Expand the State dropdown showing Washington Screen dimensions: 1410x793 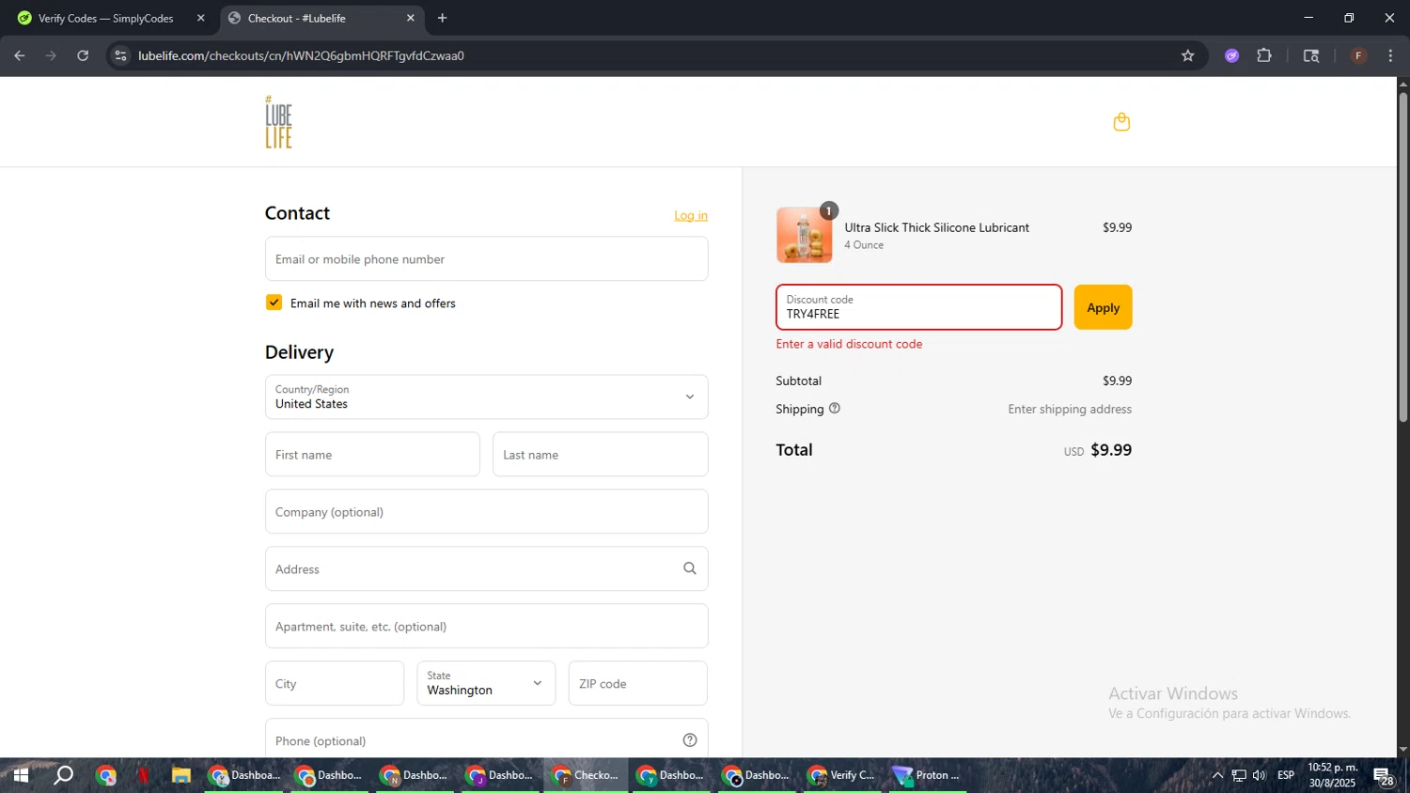[x=486, y=683]
